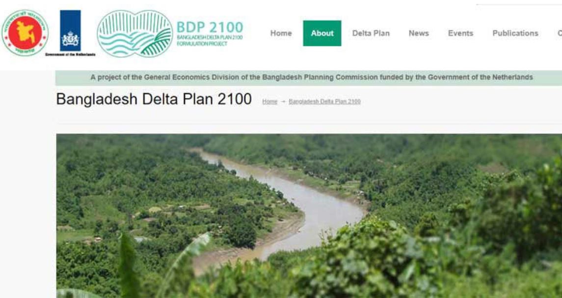The height and width of the screenshot is (298, 562).
Task: Open the Publications menu item
Action: tap(515, 33)
